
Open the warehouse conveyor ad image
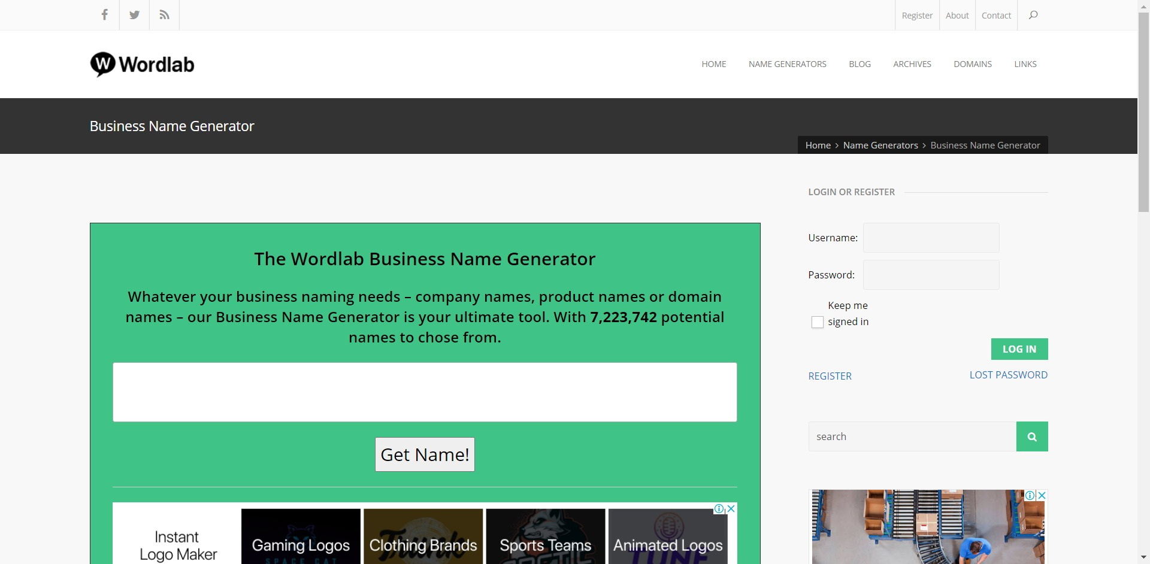click(x=928, y=527)
